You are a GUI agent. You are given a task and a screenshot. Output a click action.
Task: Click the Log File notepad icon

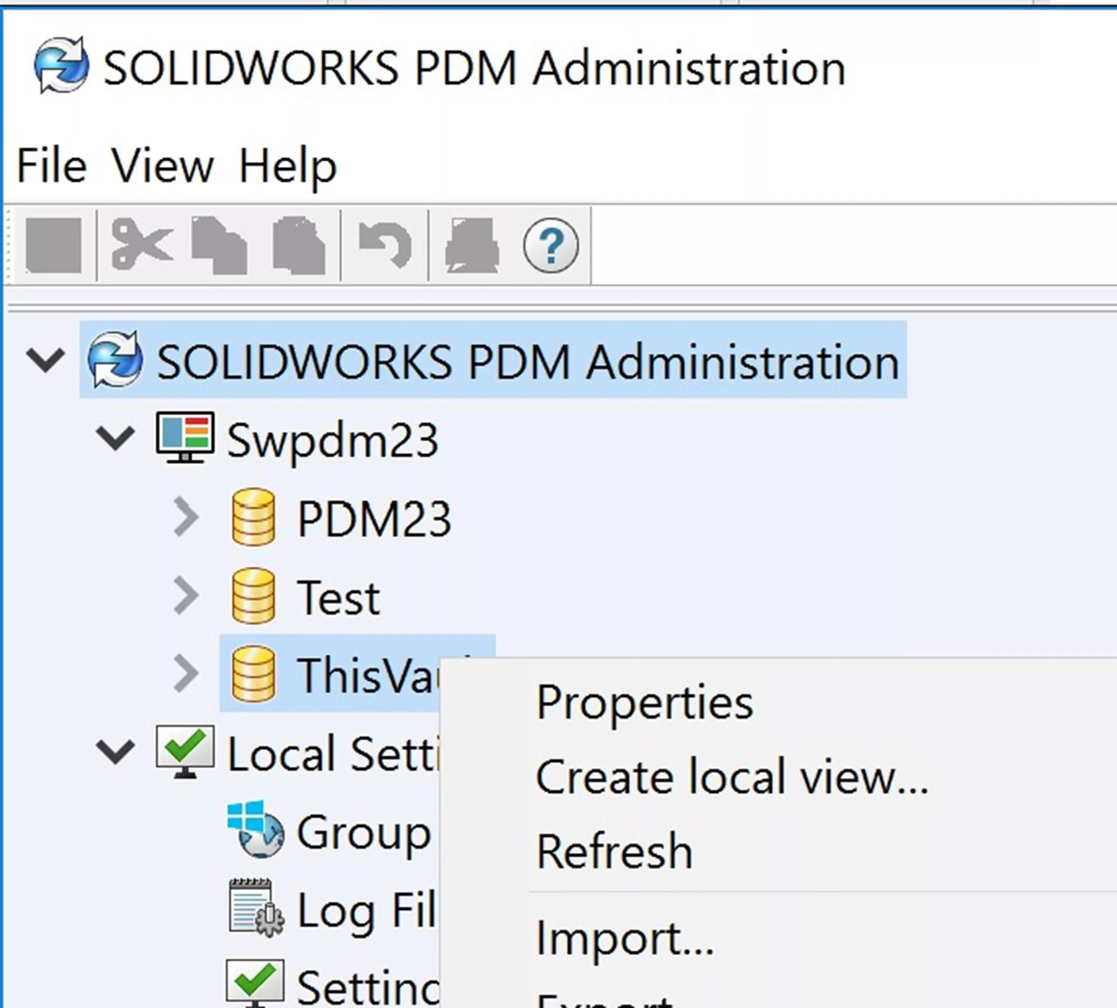(256, 908)
